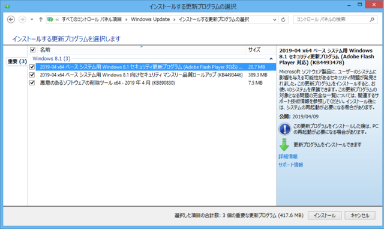Go back with the back arrow button
Image resolution: width=384 pixels, height=229 pixels.
coord(11,19)
